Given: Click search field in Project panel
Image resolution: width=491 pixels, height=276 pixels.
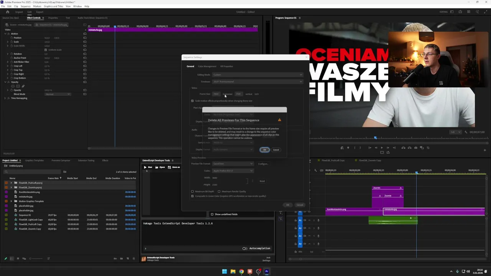Looking at the screenshot, I should 33,172.
